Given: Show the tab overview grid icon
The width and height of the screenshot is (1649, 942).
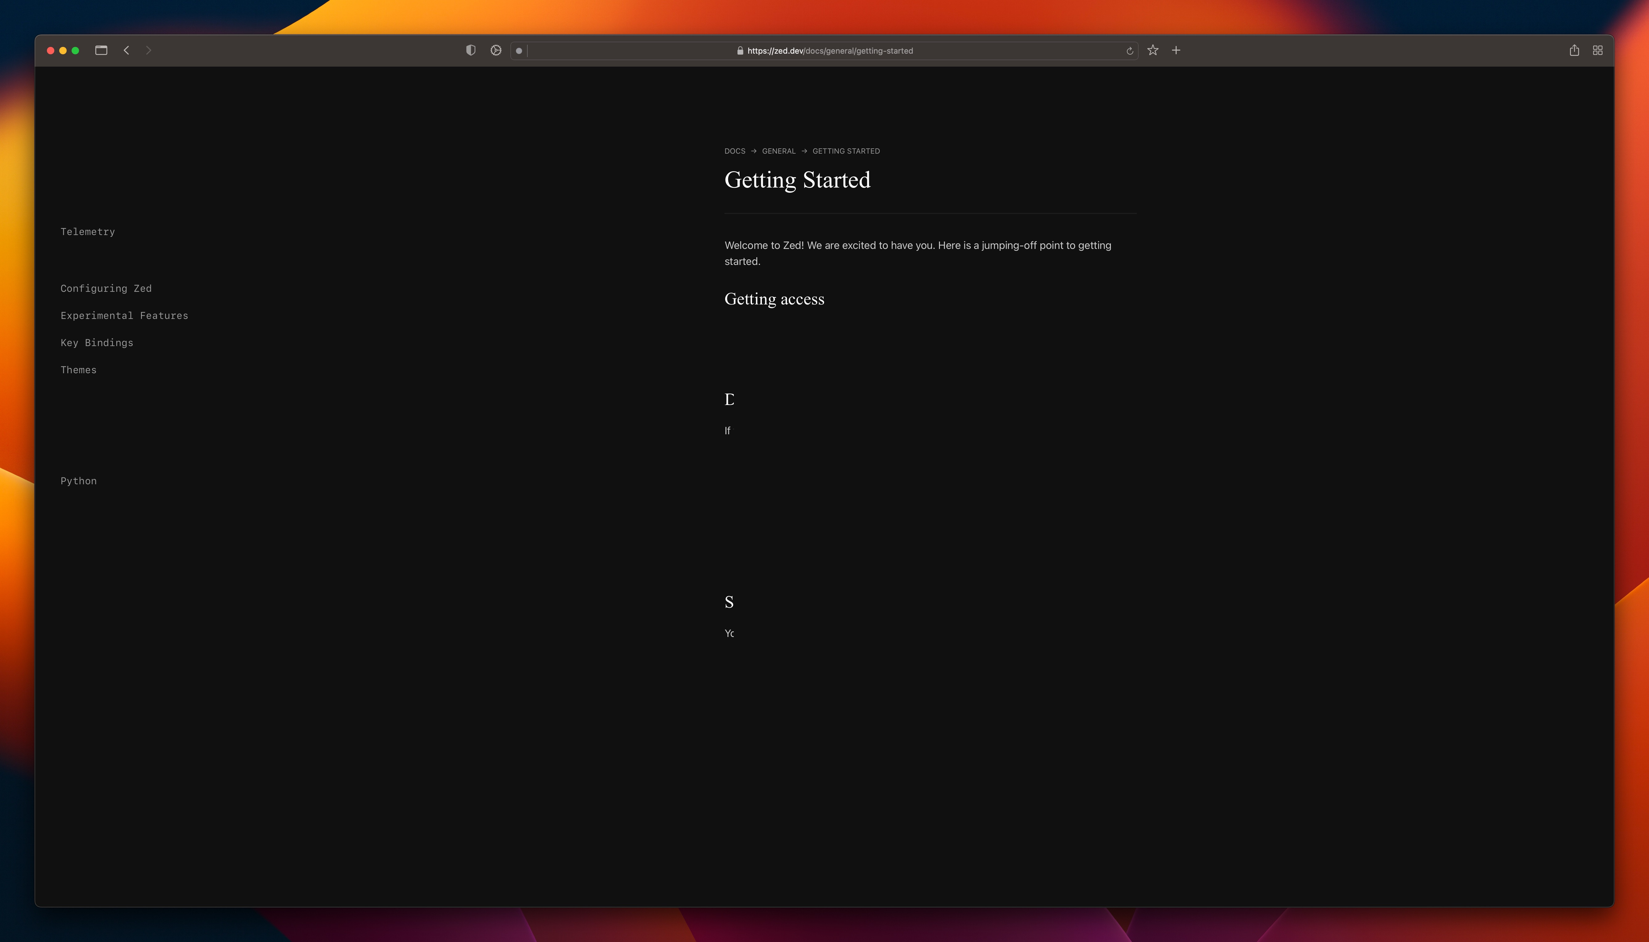Looking at the screenshot, I should click(1597, 51).
